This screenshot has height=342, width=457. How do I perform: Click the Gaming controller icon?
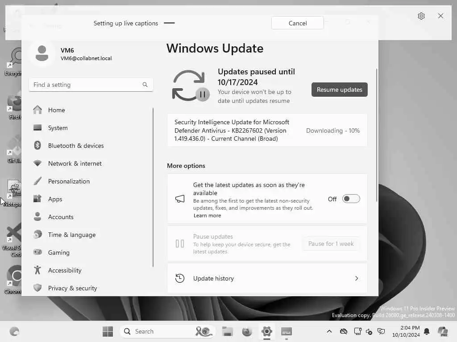(37, 252)
